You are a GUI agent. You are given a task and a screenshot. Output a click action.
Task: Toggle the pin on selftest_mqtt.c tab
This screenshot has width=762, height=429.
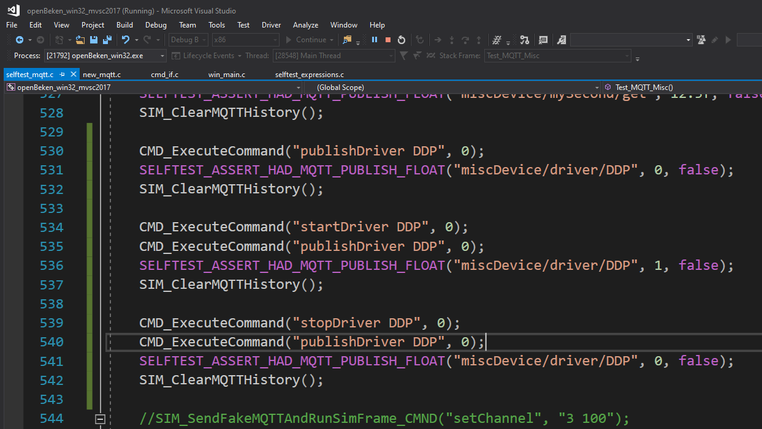click(x=63, y=74)
